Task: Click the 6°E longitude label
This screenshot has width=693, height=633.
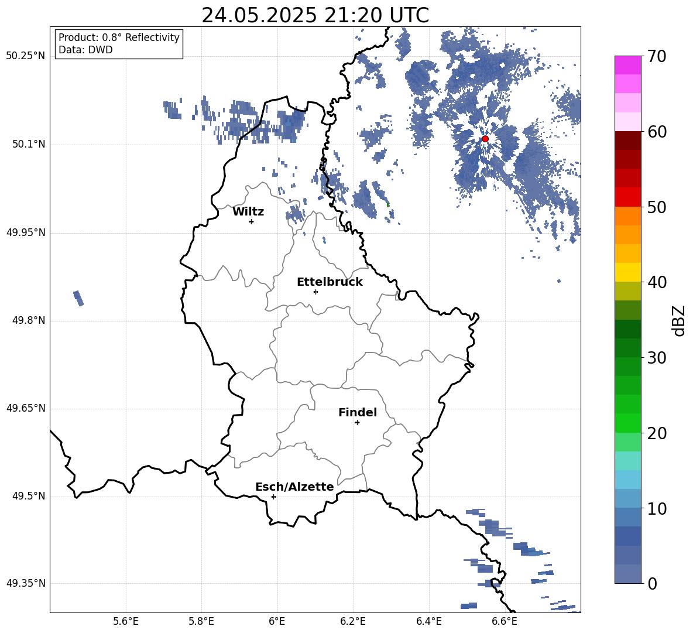Action: coord(277,621)
